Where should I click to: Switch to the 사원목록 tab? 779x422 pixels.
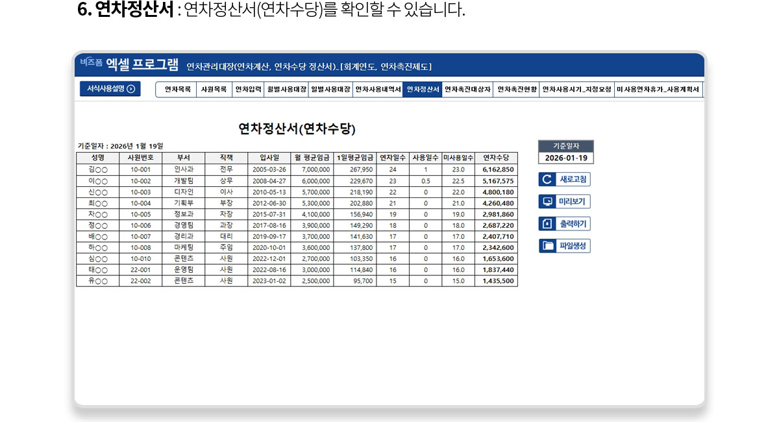[x=214, y=90]
